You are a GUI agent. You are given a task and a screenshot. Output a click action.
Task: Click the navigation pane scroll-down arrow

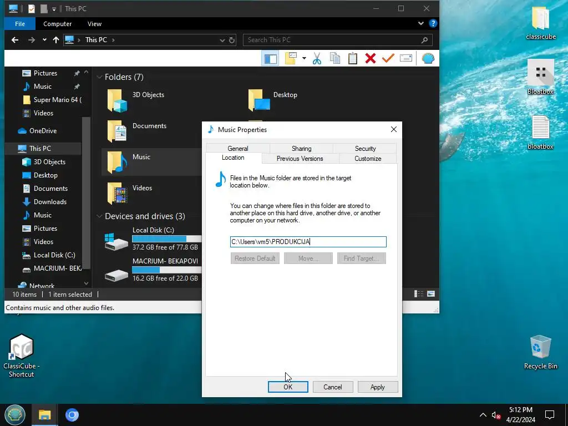tap(86, 283)
